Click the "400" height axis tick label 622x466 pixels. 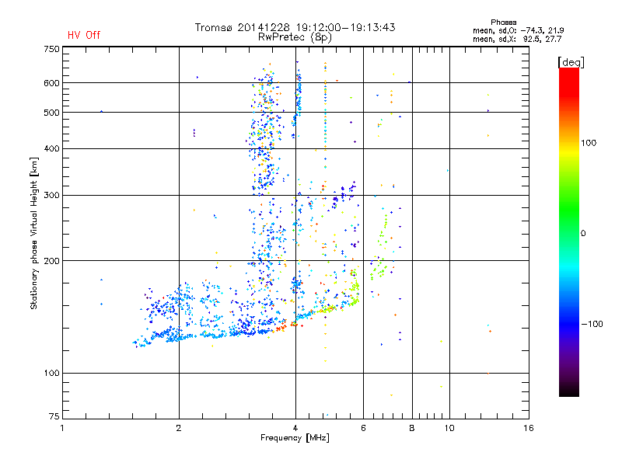coord(51,148)
